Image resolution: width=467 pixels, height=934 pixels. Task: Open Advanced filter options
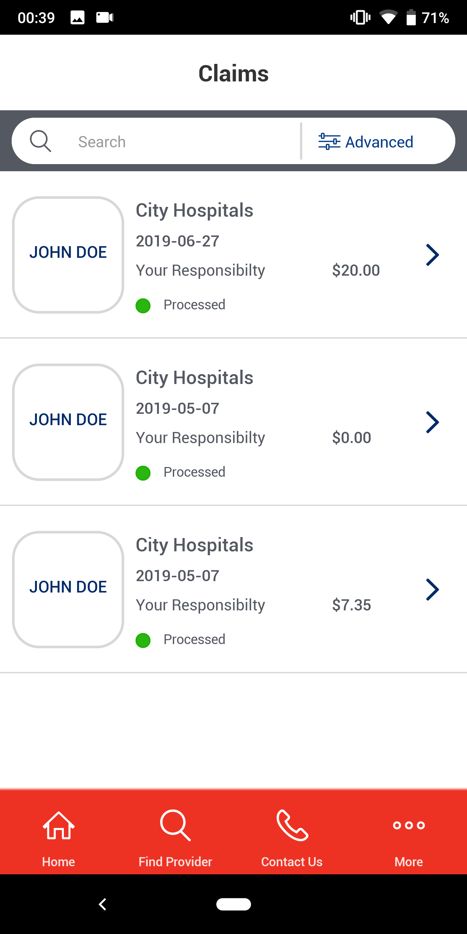[378, 142]
